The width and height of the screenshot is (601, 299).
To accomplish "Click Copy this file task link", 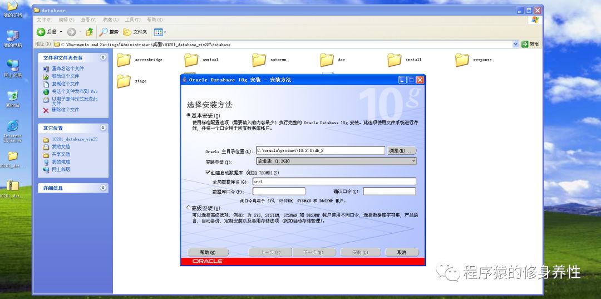I will click(x=61, y=84).
